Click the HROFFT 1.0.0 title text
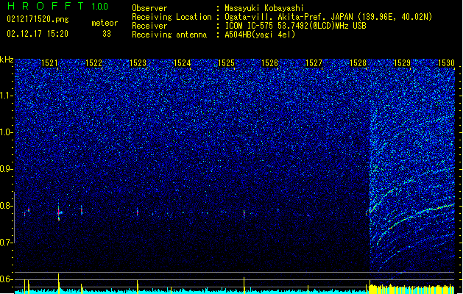Screen dimensions: 463x294 [58, 6]
